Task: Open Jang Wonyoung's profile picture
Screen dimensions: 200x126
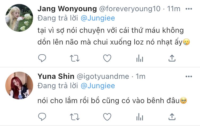Action: 19,18
